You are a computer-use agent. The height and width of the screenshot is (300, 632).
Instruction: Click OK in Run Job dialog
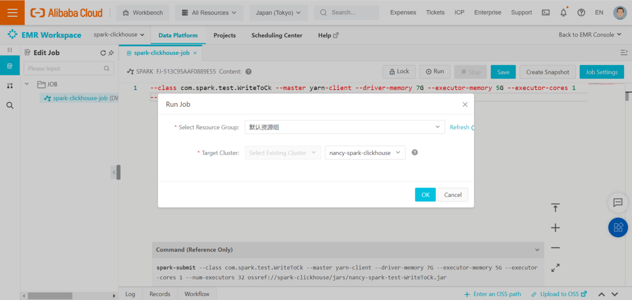426,194
